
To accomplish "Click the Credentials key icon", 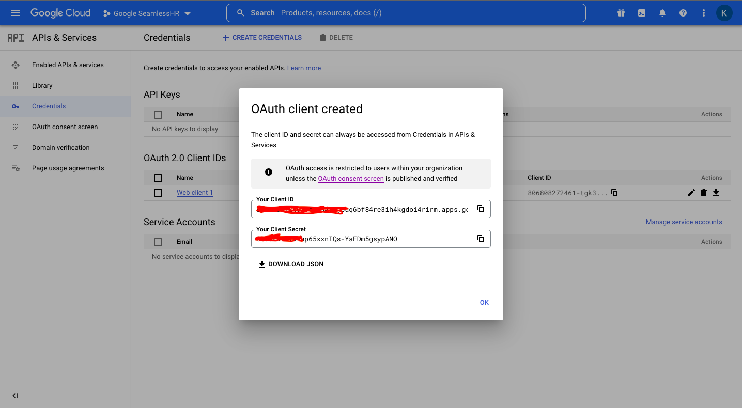I will [x=16, y=106].
